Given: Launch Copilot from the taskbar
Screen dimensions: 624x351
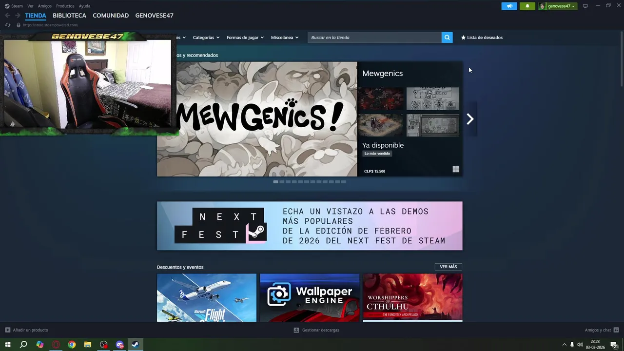Looking at the screenshot, I should (x=40, y=345).
